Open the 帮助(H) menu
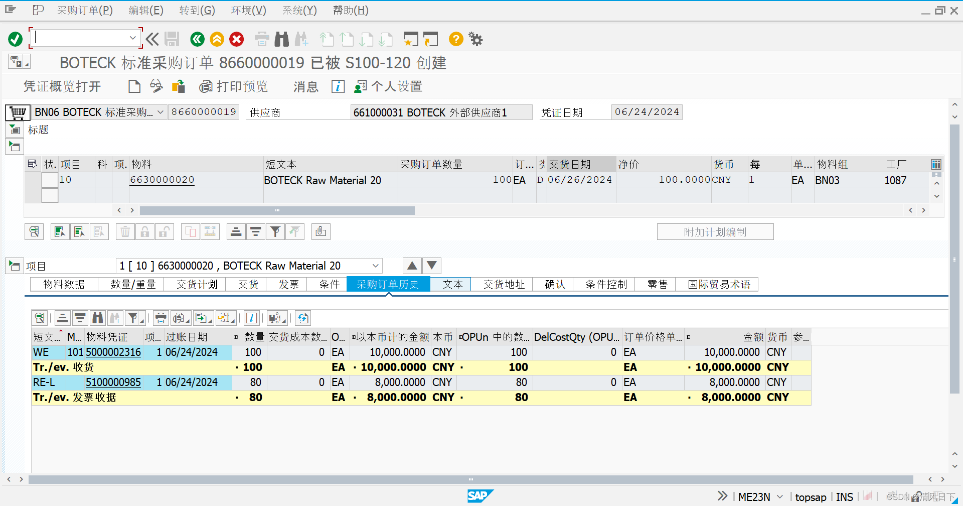This screenshot has height=506, width=963. pos(351,11)
